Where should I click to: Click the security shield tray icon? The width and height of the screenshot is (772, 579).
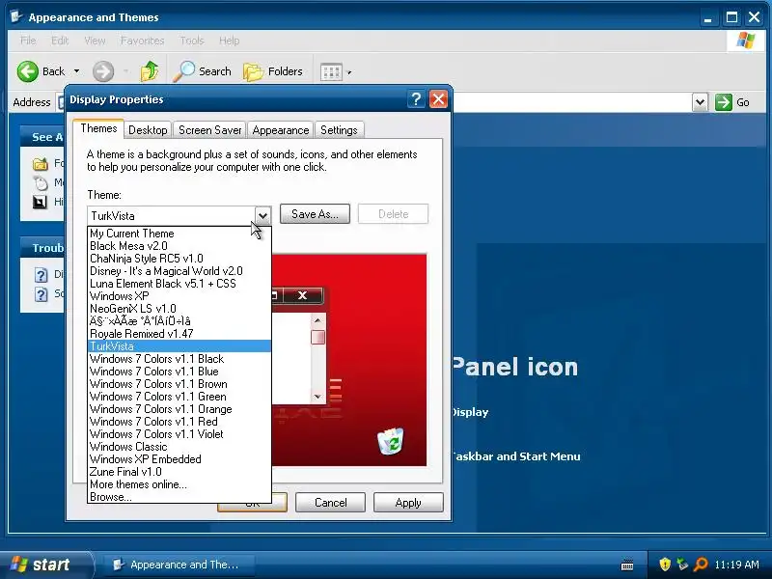point(665,564)
